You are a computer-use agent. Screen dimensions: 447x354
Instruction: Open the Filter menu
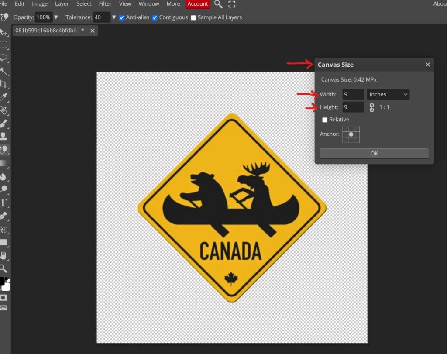[x=105, y=3]
